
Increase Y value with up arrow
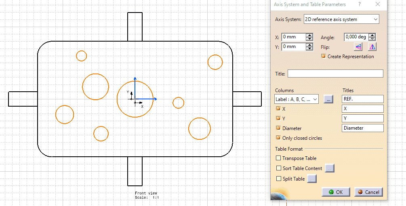tap(309, 45)
